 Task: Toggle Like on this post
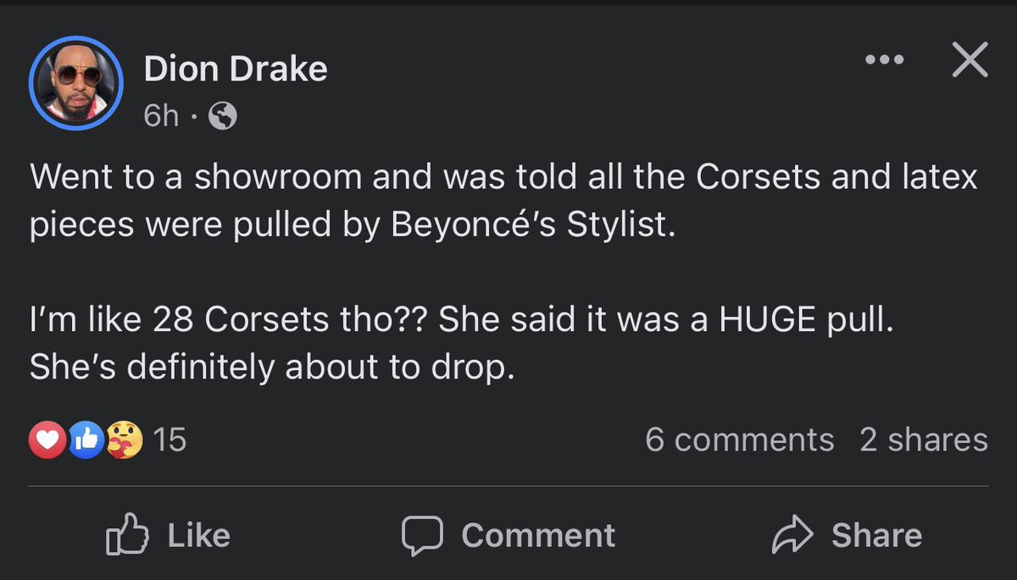click(168, 534)
